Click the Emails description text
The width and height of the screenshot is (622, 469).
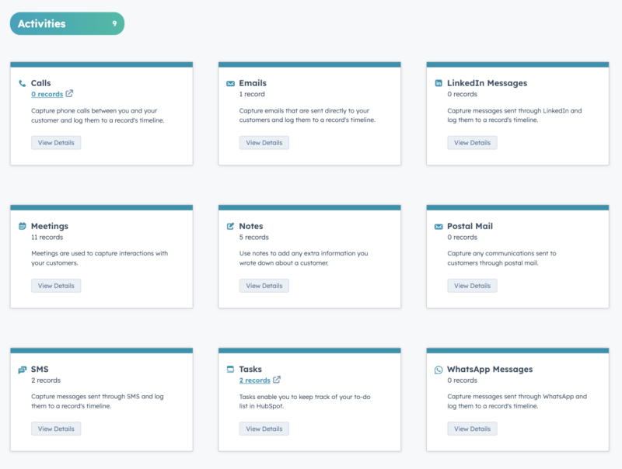click(307, 115)
